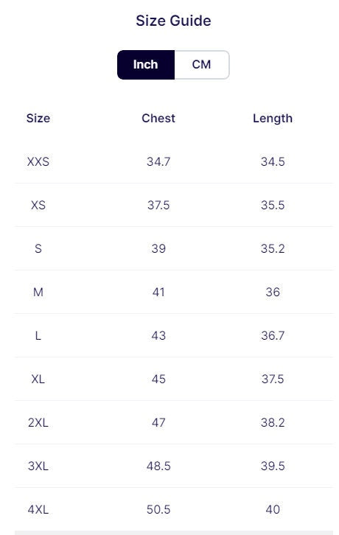Select the XS size row label
The image size is (339, 535).
point(38,205)
